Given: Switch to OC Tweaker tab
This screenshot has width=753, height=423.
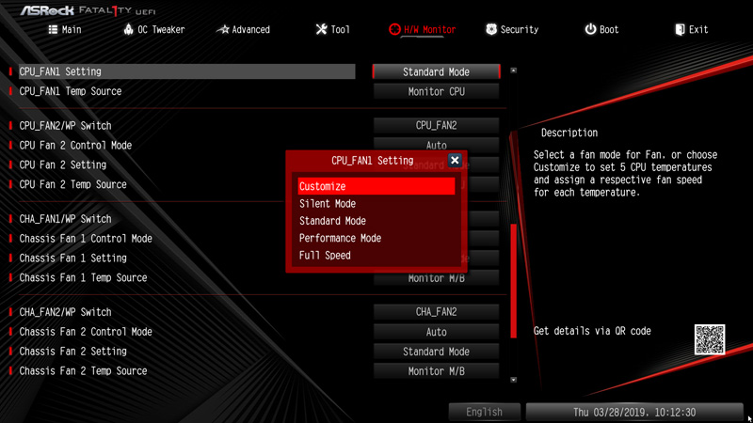Looking at the screenshot, I should click(x=154, y=30).
